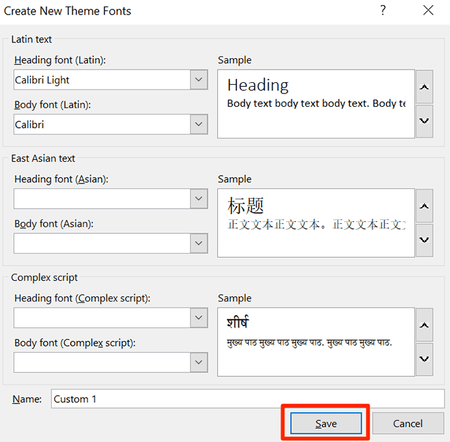
Task: Expand the Body font (Asian) dropdown
Action: (x=199, y=243)
